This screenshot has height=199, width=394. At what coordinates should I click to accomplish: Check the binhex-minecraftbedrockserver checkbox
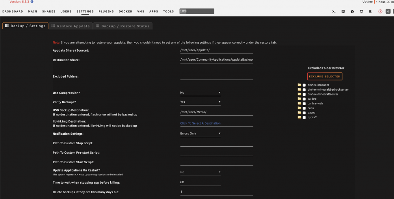(304, 90)
